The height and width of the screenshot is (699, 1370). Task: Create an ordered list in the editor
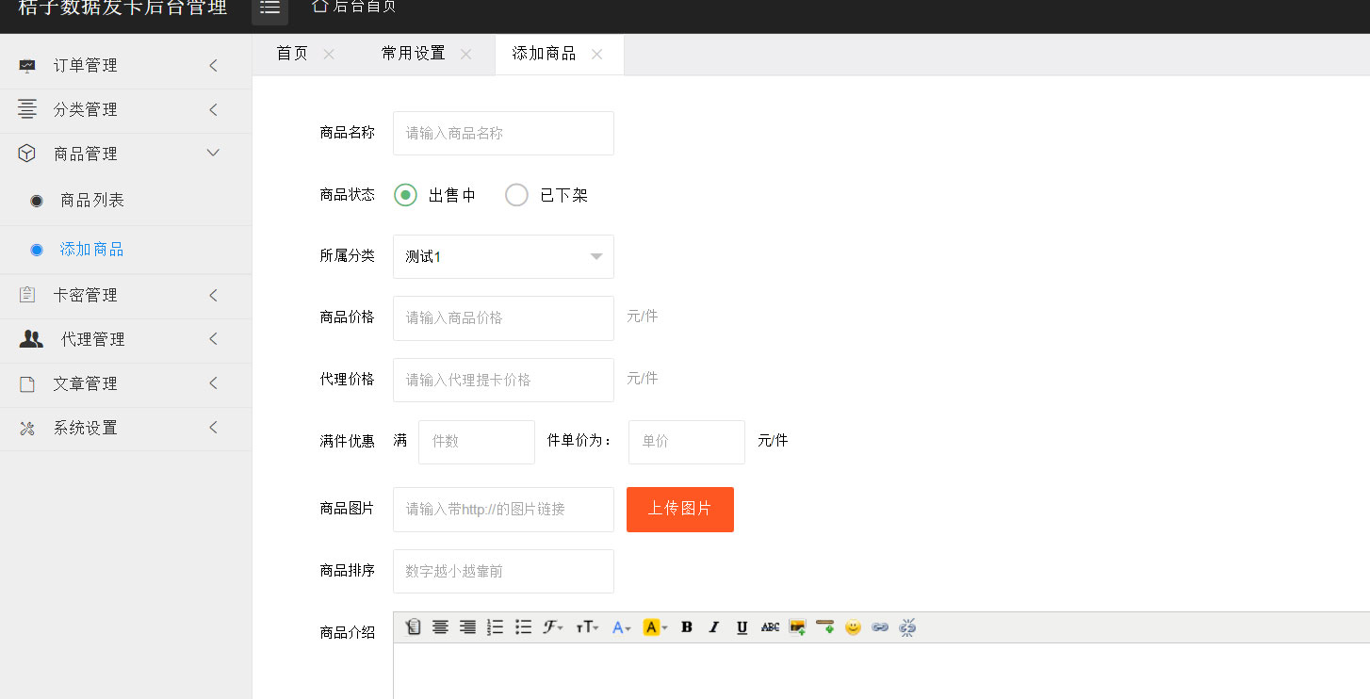[x=495, y=626]
